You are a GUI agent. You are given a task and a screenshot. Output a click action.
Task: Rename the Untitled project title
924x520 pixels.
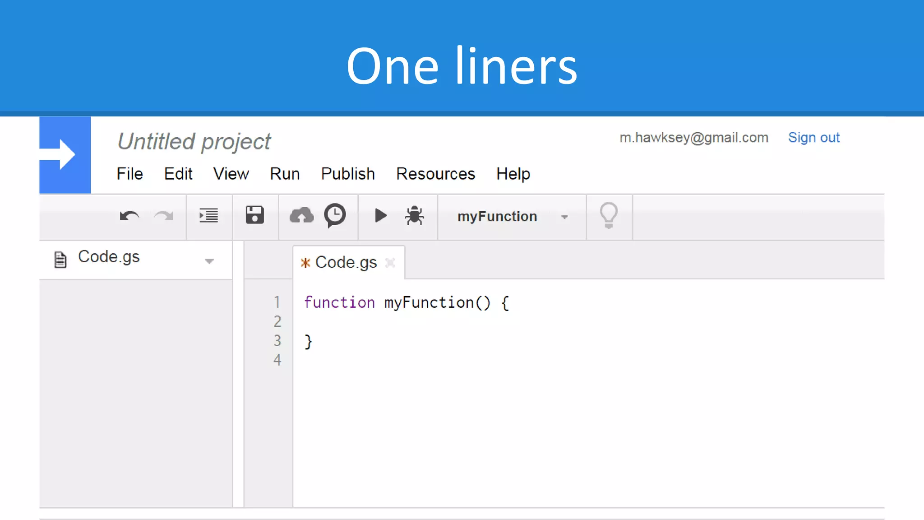(194, 142)
